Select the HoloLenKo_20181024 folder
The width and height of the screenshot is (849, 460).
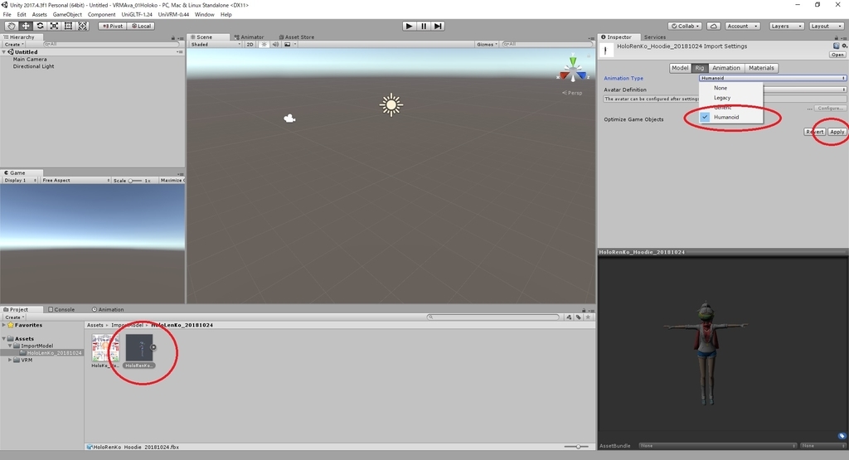[x=51, y=353]
